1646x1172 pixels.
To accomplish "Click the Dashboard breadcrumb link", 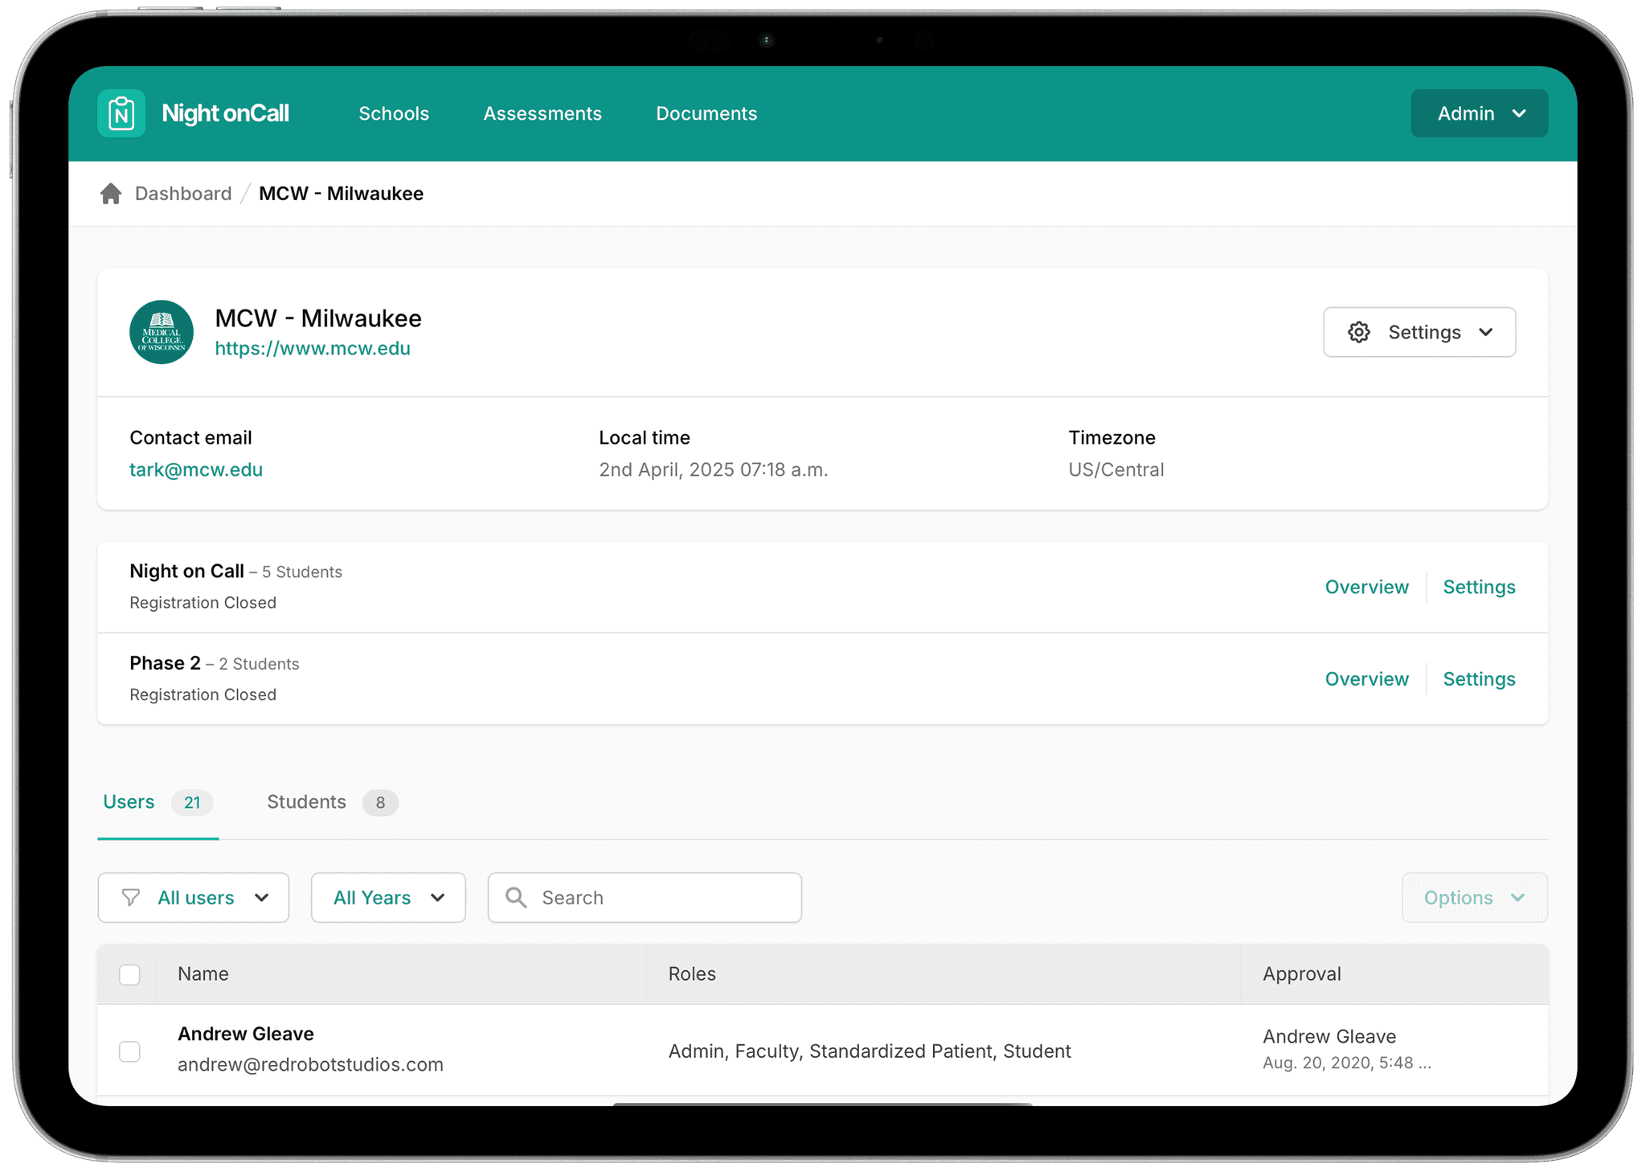I will 183,194.
